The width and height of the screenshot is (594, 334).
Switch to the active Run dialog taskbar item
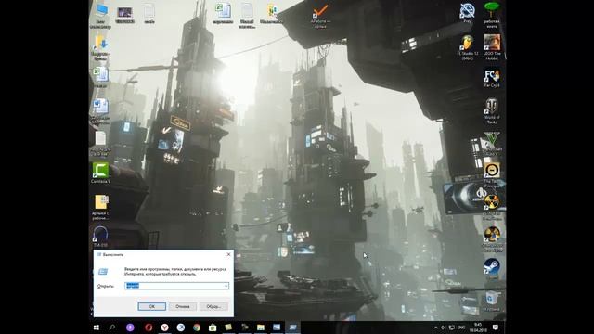point(293,328)
